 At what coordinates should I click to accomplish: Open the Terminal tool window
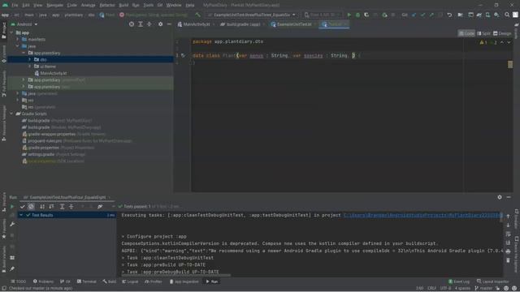pos(87,281)
